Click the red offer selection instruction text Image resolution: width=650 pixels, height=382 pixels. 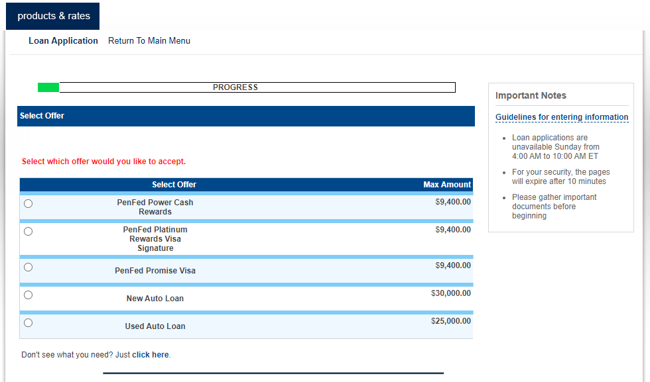103,162
